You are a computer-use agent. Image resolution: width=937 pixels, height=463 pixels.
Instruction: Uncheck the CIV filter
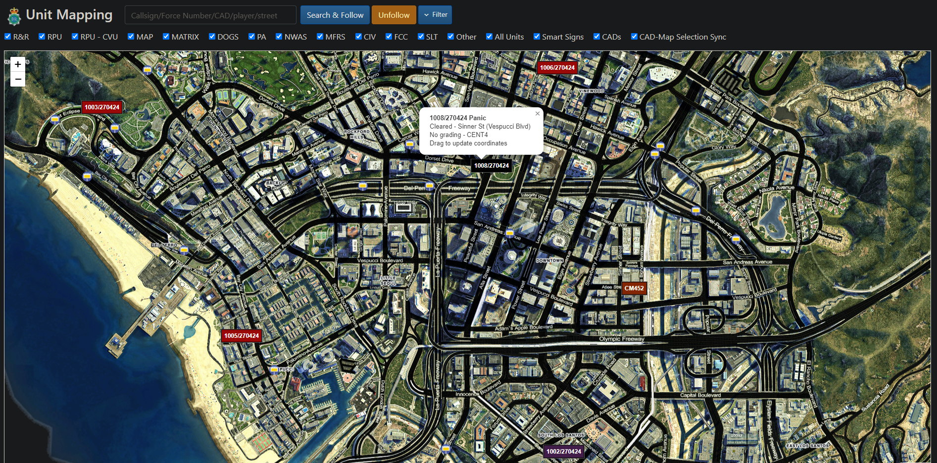[x=359, y=37]
